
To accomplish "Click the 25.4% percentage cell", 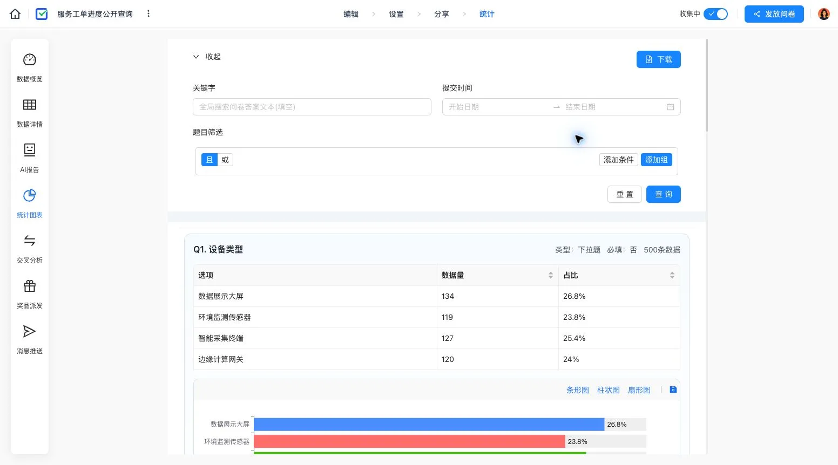I will 619,338.
